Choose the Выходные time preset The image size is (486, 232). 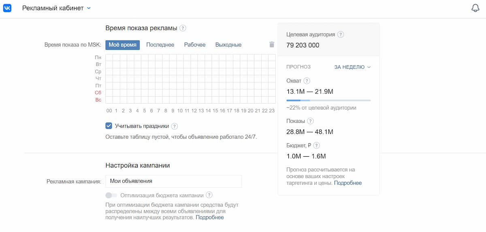(228, 45)
